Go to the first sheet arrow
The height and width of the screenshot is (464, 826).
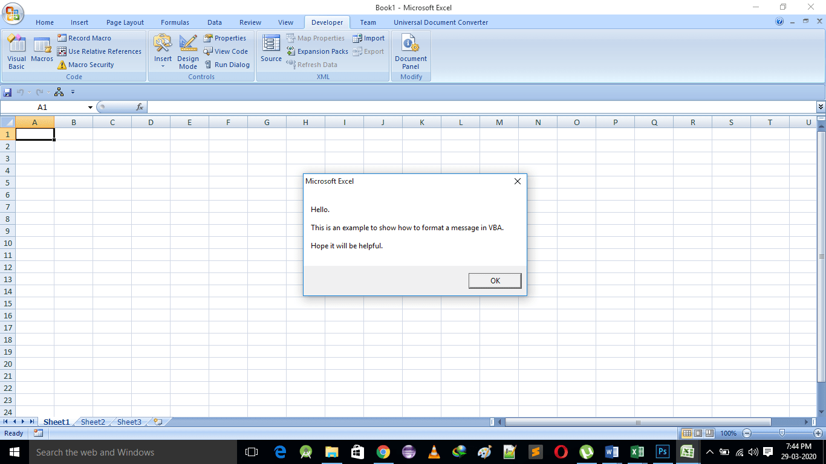point(6,422)
